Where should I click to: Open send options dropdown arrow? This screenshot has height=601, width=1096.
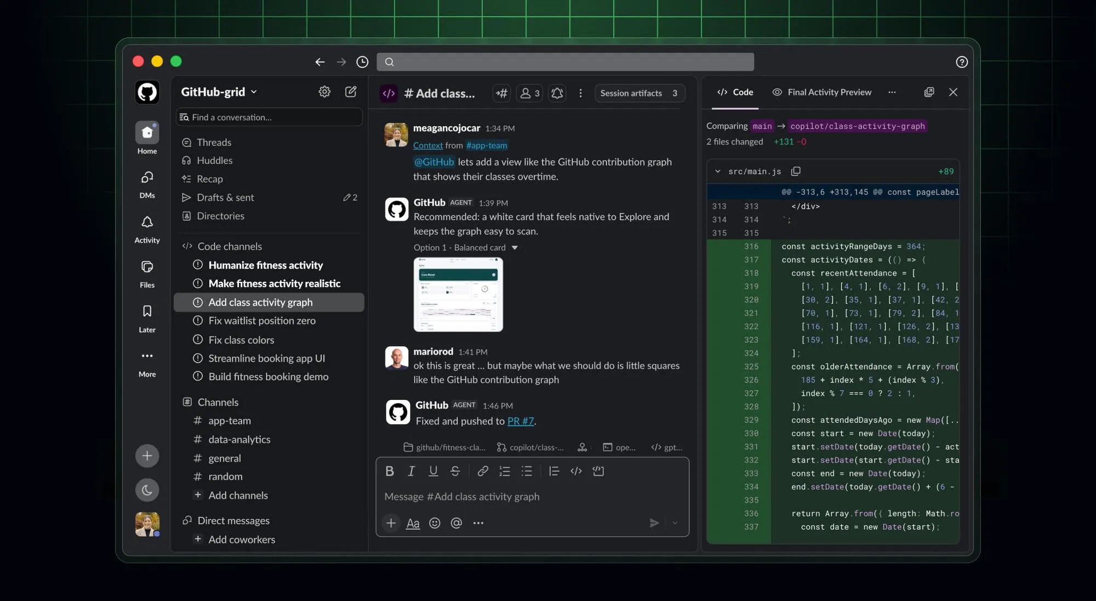tap(675, 523)
